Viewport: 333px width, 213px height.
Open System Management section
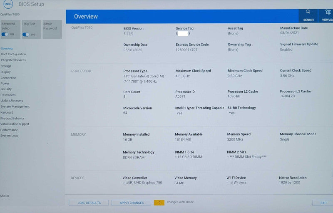coord(15,106)
